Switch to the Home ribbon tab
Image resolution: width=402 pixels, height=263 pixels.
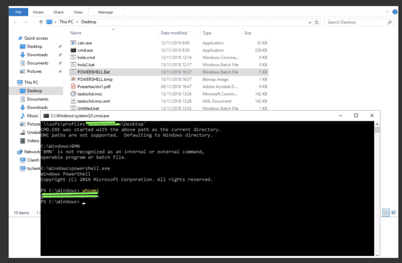(x=38, y=12)
